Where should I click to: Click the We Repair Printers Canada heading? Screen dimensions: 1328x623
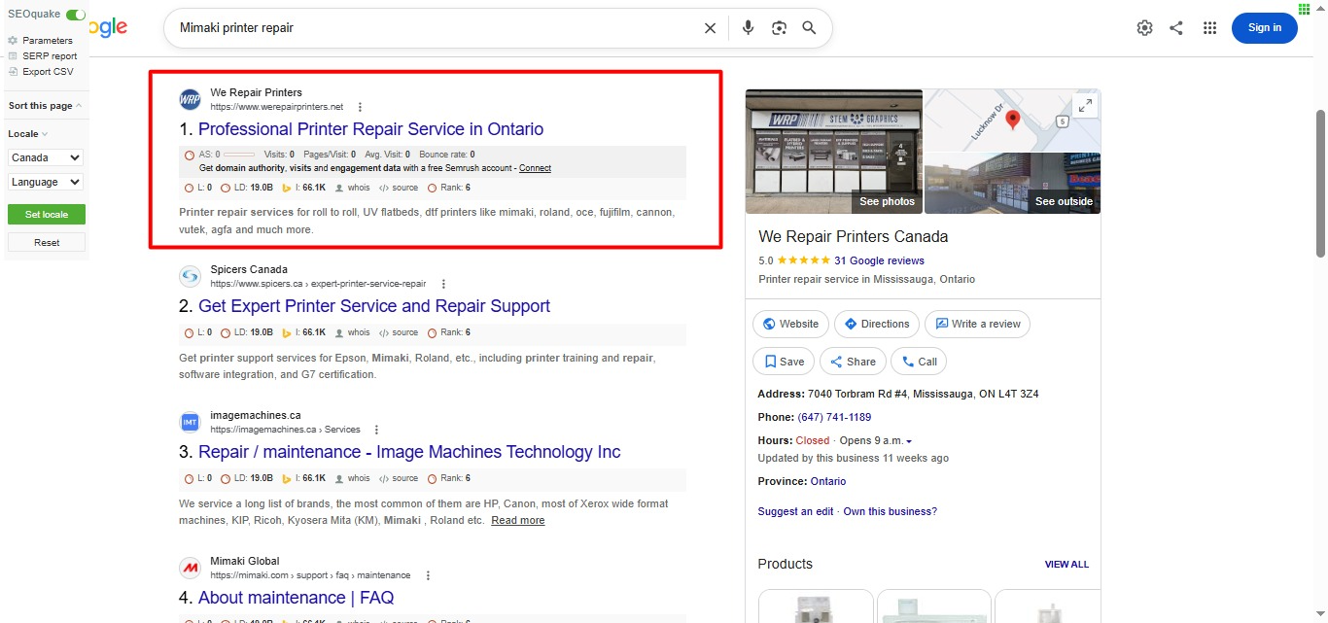(x=853, y=237)
